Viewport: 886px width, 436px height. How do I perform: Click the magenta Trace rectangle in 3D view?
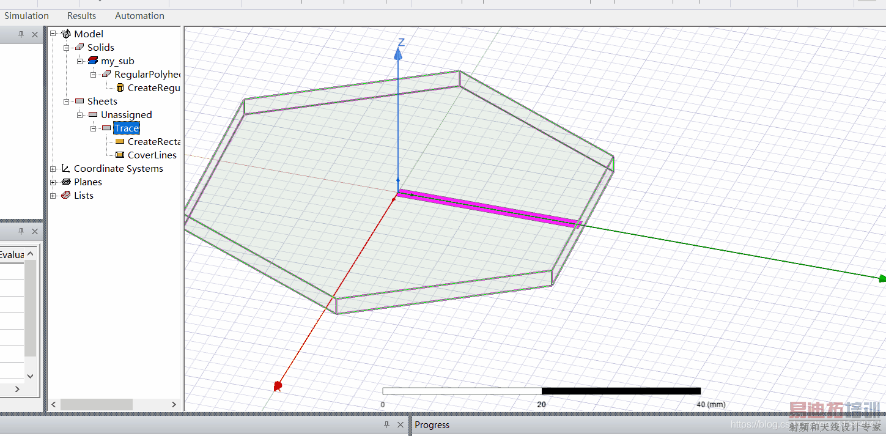(489, 208)
